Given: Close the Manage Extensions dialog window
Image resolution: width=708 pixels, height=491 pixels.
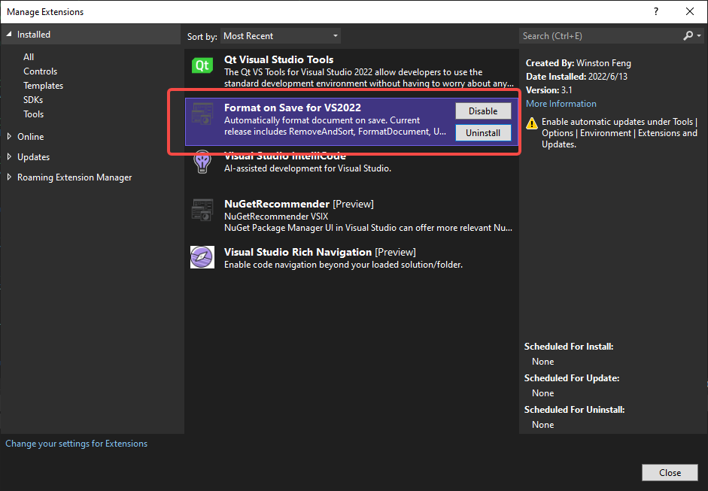Looking at the screenshot, I should coord(690,12).
